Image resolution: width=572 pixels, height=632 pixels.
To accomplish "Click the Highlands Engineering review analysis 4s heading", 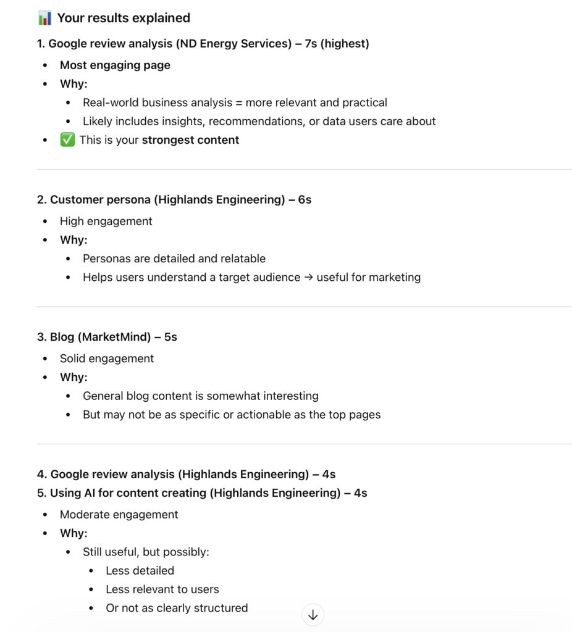I will (x=186, y=475).
